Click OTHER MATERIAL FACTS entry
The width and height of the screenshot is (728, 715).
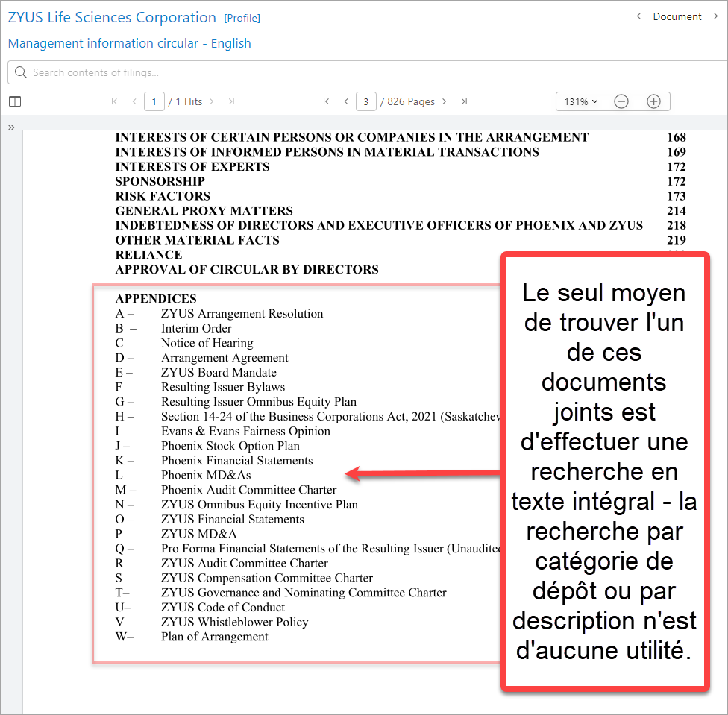[198, 240]
